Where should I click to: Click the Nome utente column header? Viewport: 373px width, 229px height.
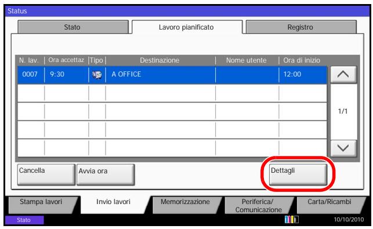click(x=246, y=60)
